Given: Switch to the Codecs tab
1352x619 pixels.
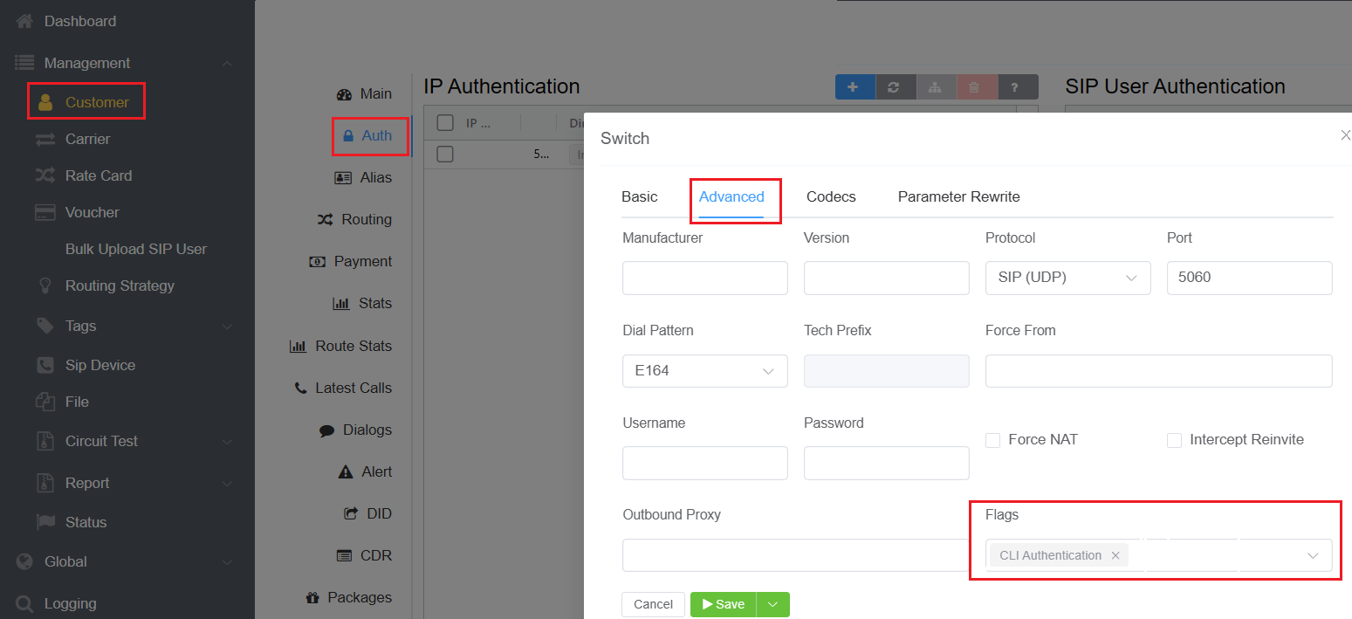Looking at the screenshot, I should (x=831, y=196).
